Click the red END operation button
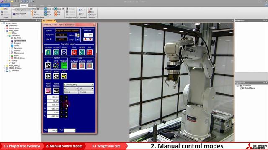Image resolution: width=268 pixels, height=150 pixels. pyautogui.click(x=90, y=52)
